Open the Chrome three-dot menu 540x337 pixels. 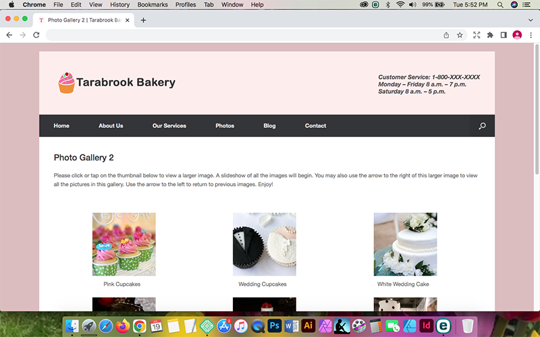[531, 35]
